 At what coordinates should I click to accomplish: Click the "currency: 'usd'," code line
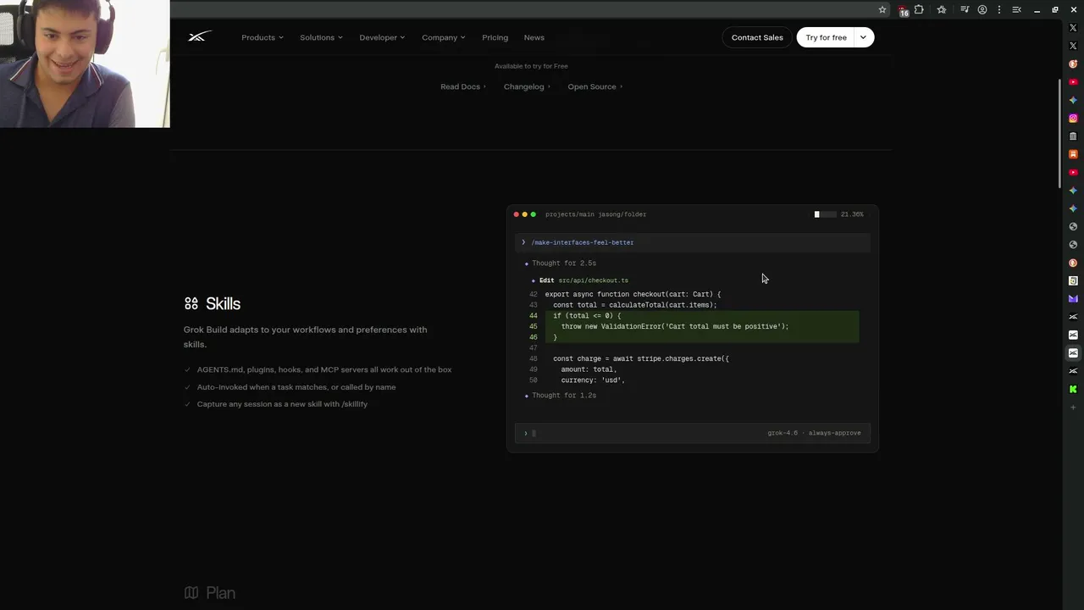click(592, 380)
